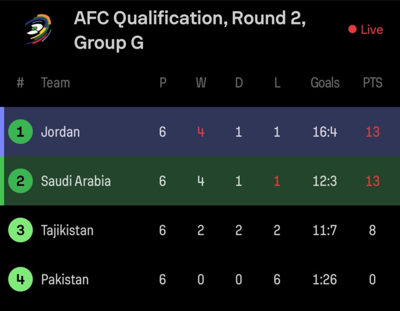Click the position 4 rank badge
This screenshot has width=400, height=311.
click(x=20, y=280)
